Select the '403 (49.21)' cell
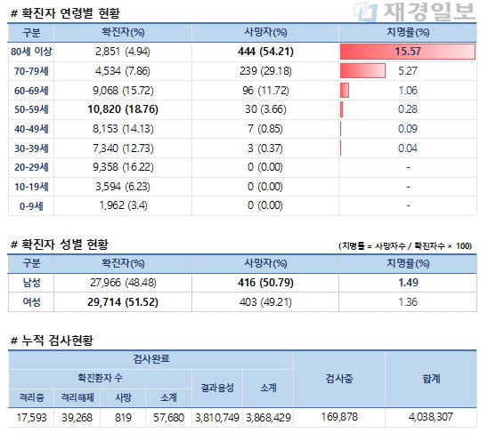The image size is (488, 433). click(265, 302)
